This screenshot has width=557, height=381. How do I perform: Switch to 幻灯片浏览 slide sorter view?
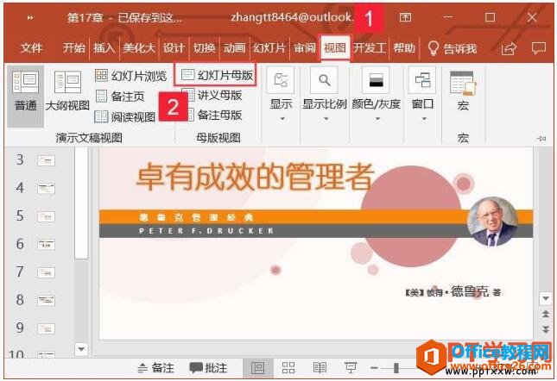pyautogui.click(x=130, y=75)
